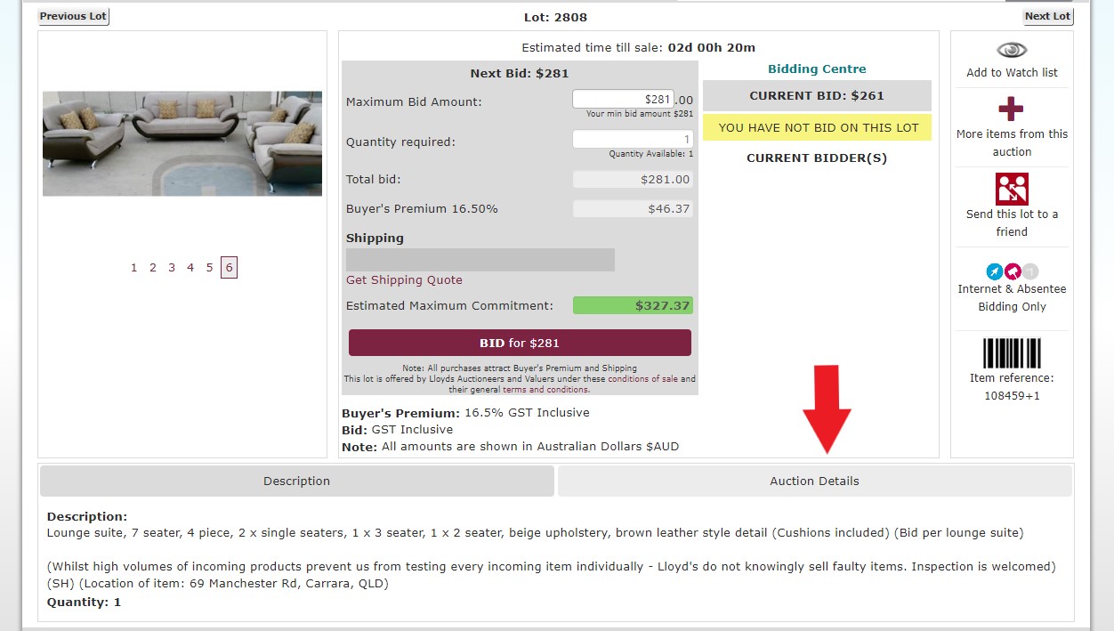Screen dimensions: 1114x631
Task: Go to the Previous Lot
Action: tap(73, 16)
